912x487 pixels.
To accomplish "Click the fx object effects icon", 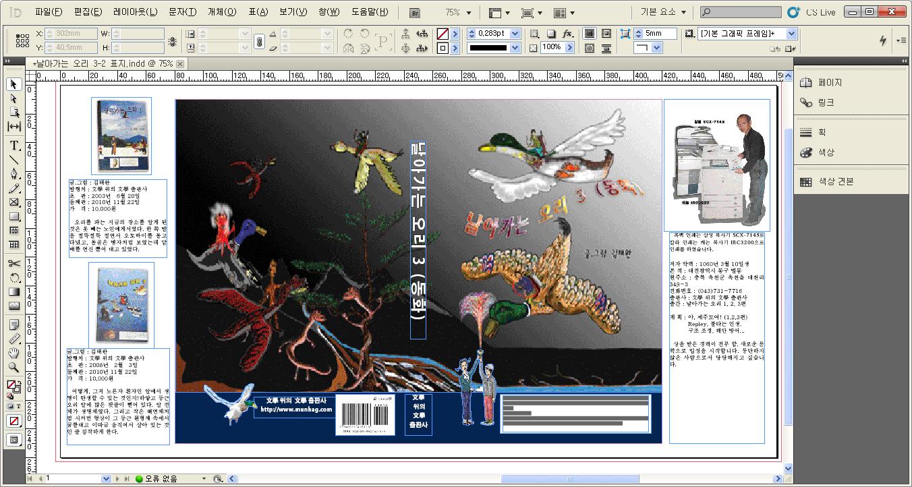I will [x=567, y=34].
